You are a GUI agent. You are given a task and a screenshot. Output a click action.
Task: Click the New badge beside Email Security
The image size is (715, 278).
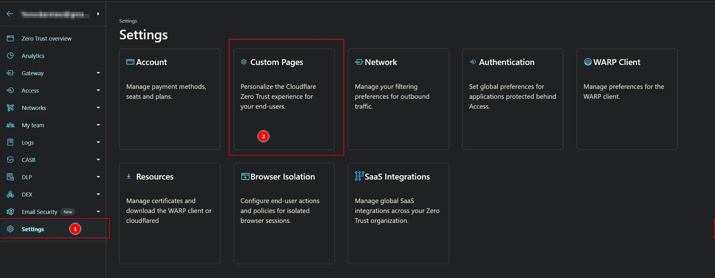(x=68, y=212)
